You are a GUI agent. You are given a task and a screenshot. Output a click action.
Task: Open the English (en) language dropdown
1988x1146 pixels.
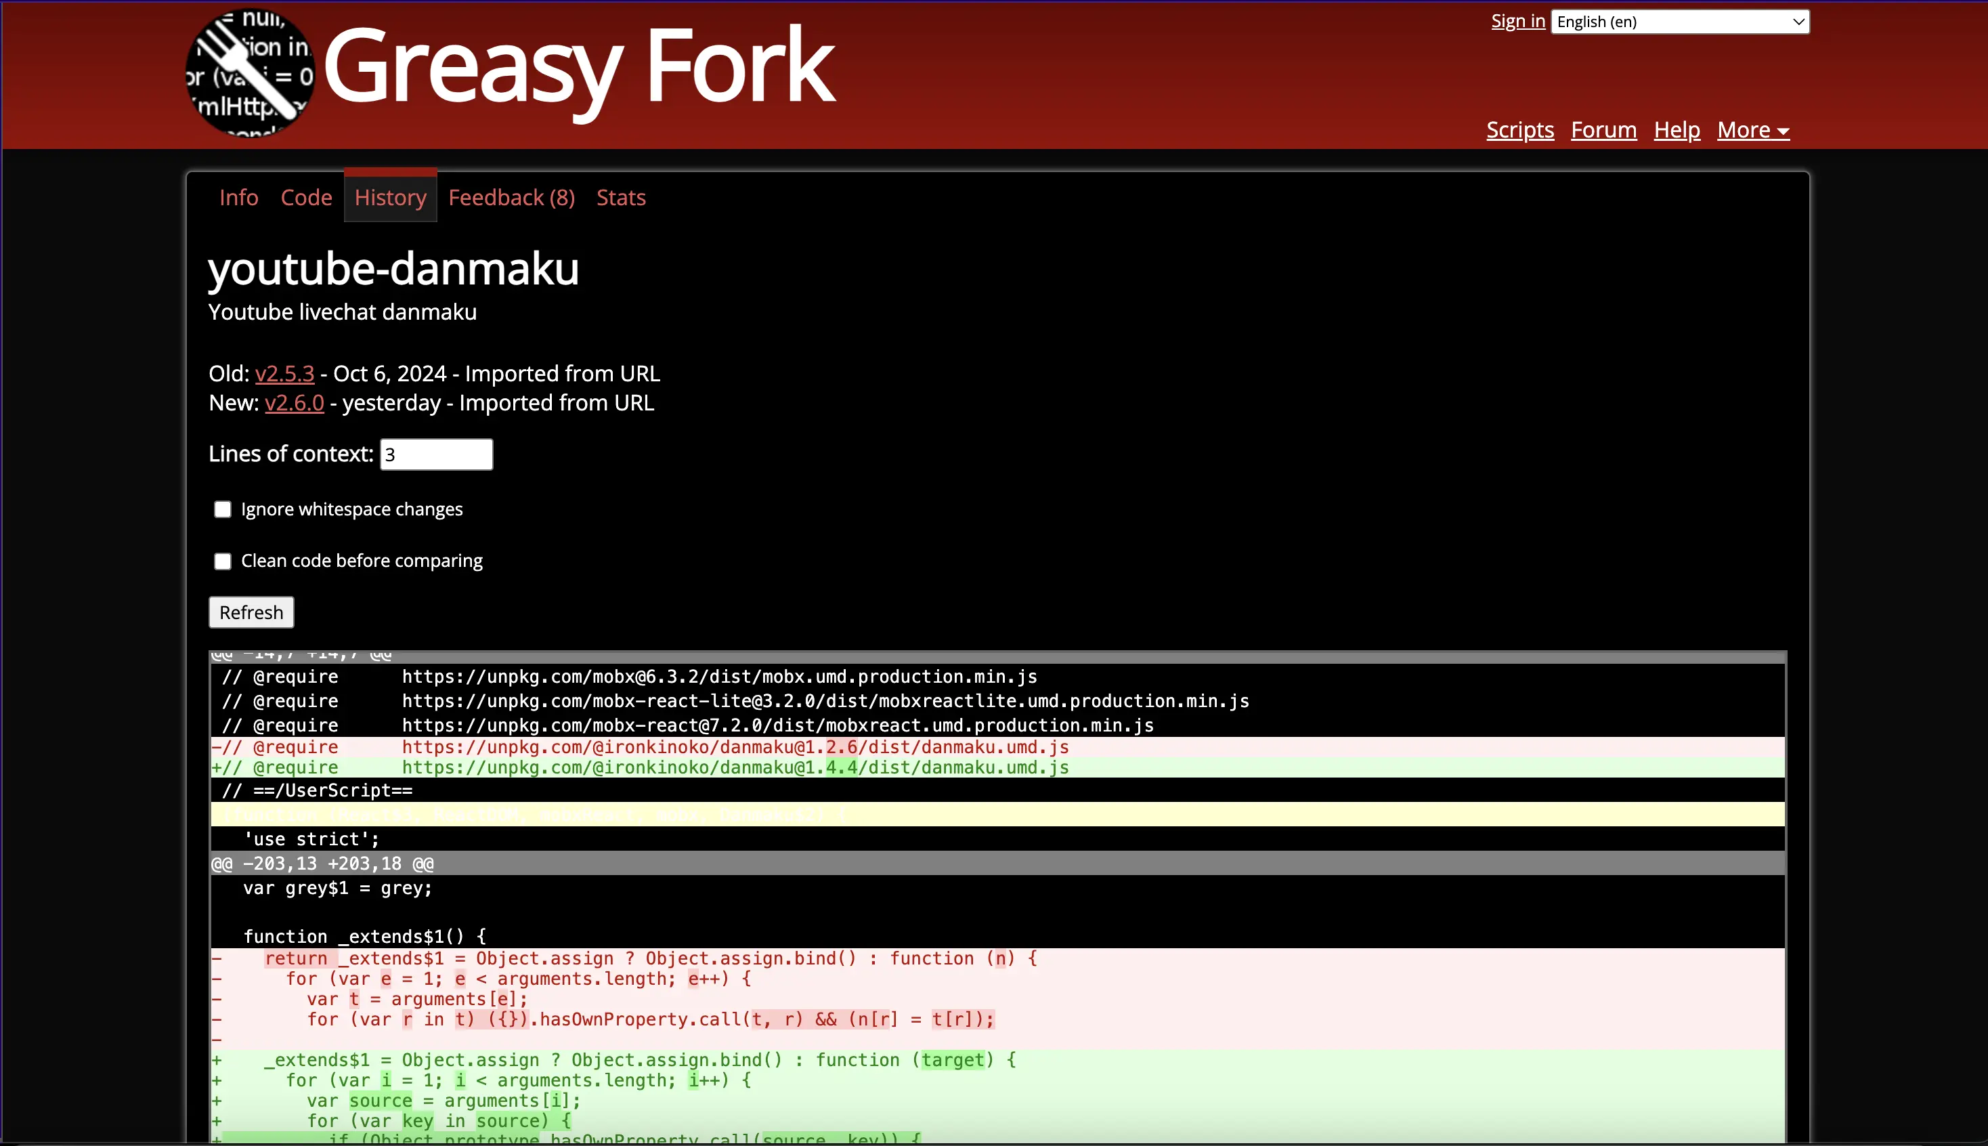[1680, 22]
